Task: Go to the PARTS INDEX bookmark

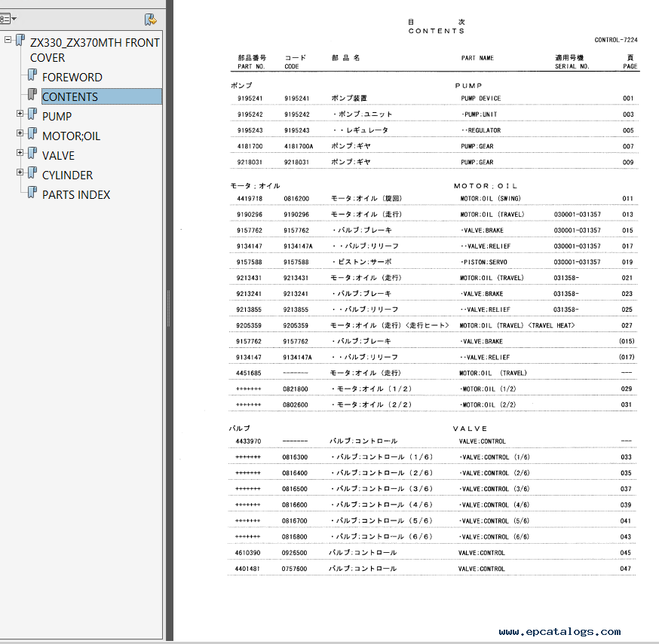Action: pyautogui.click(x=76, y=195)
